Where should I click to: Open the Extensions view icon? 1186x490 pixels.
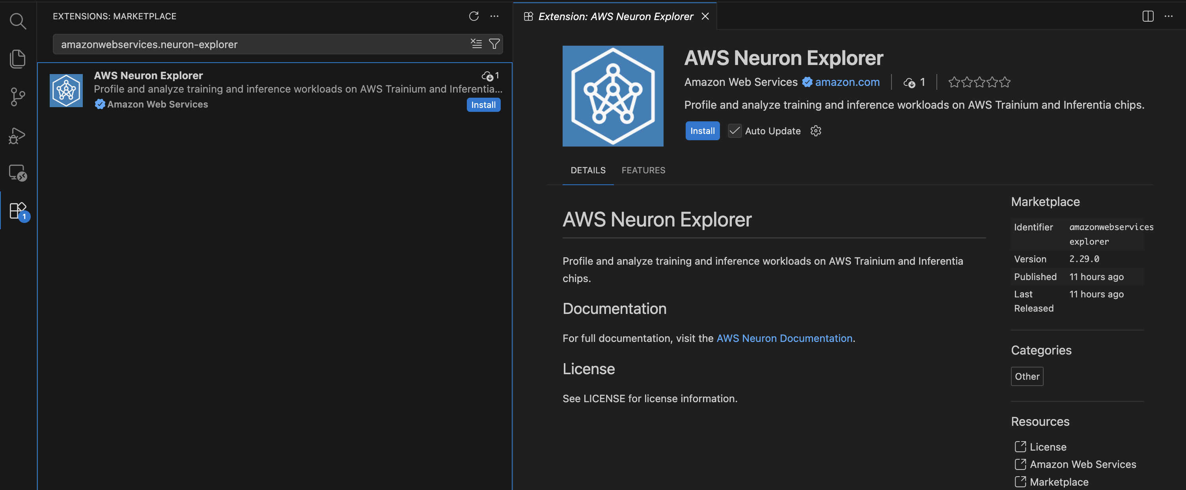pyautogui.click(x=18, y=211)
